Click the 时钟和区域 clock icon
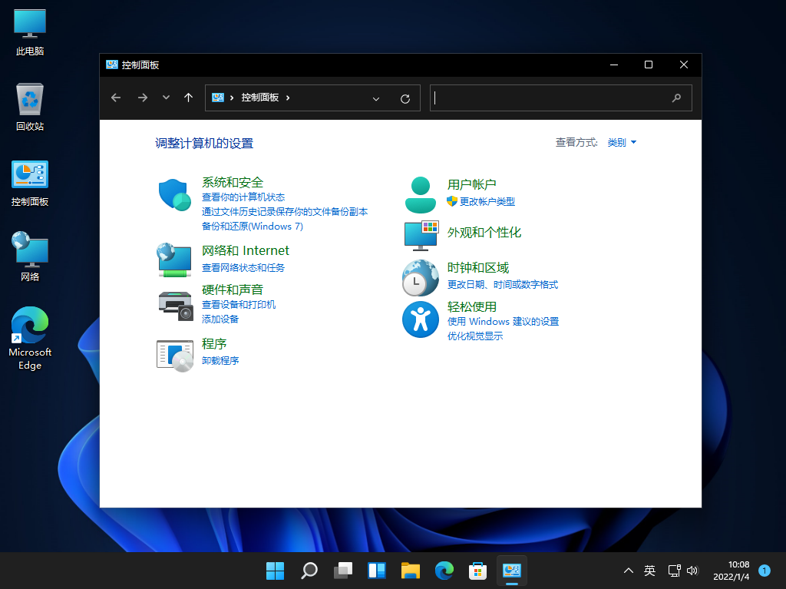This screenshot has height=589, width=786. click(420, 277)
